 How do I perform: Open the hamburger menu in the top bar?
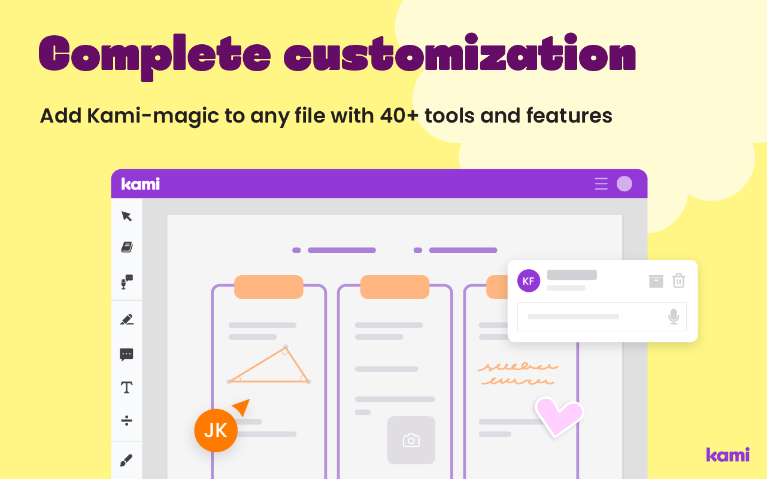click(x=601, y=184)
